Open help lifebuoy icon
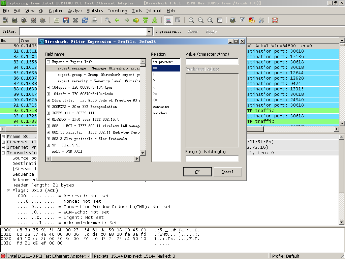Viewport: 345px width, 259px height. point(275,21)
